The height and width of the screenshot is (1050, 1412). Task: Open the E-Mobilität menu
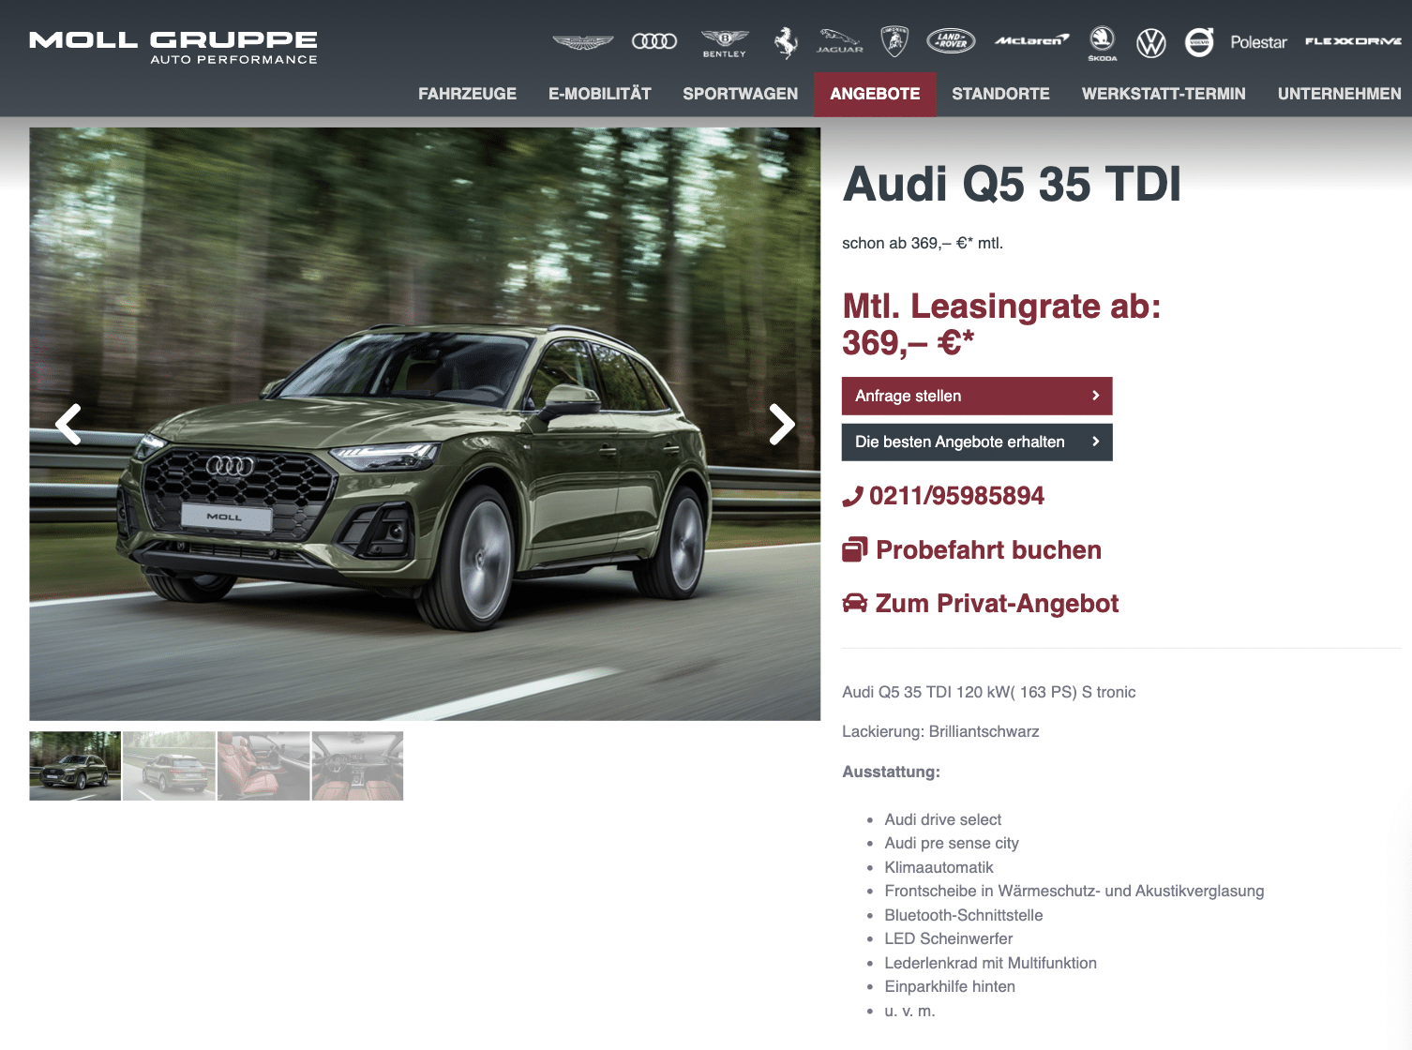600,94
